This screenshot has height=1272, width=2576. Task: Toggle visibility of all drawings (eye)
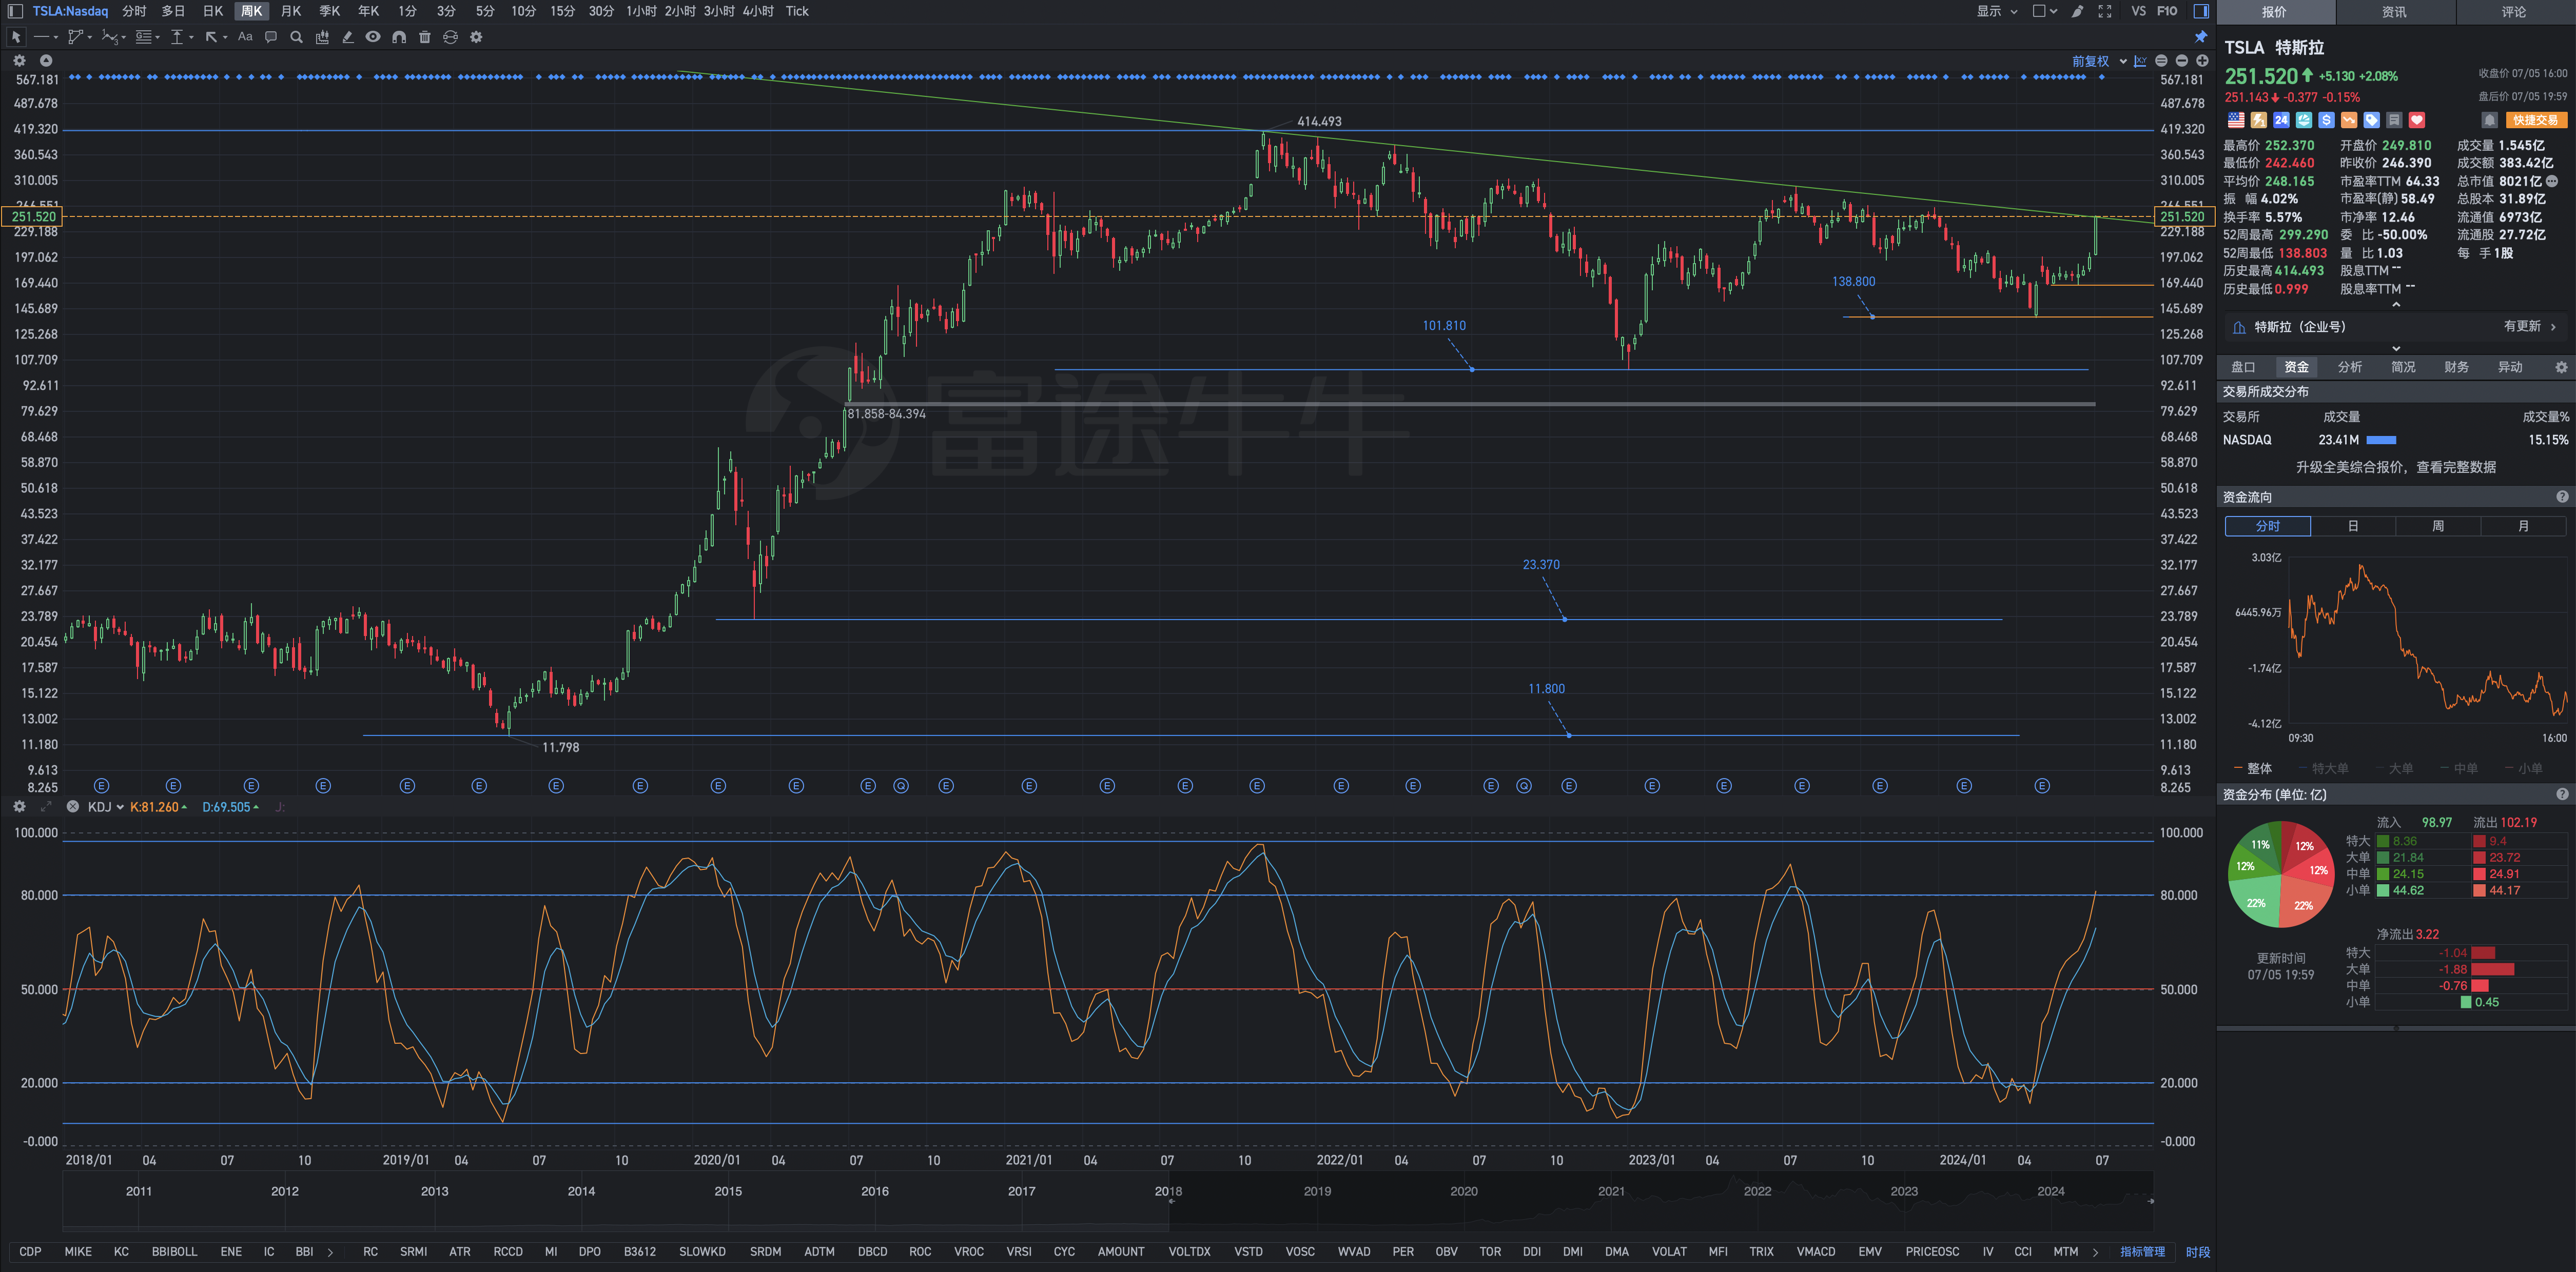point(373,37)
